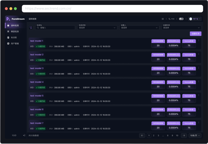This screenshot has width=208, height=144.
Task: Open the test model 3 task link
Action: pos(37,68)
